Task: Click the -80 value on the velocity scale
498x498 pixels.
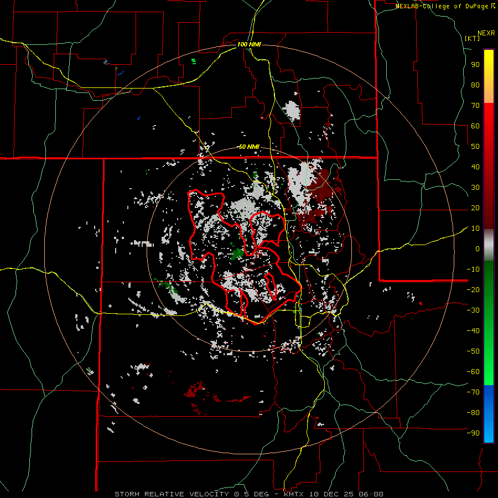Action: click(x=473, y=413)
